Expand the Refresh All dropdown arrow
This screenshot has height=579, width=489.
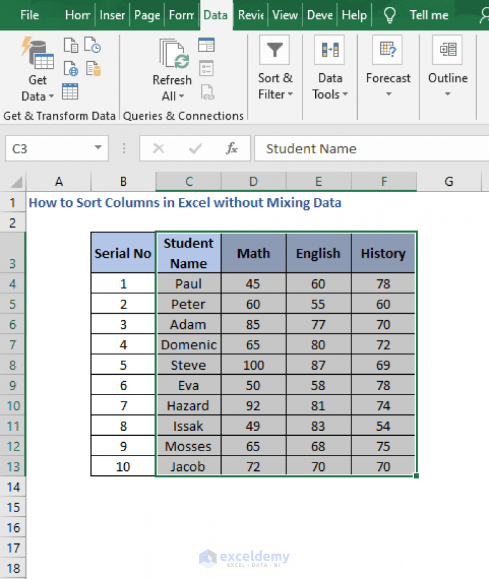pos(181,96)
